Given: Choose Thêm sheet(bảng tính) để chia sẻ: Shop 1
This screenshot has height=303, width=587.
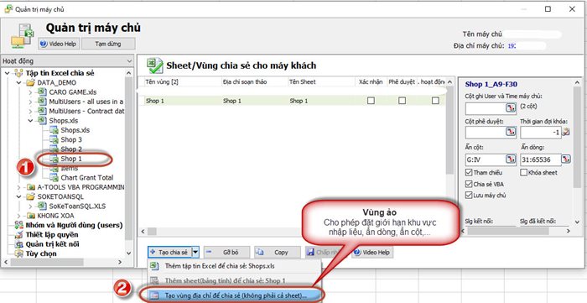Looking at the screenshot, I should click(x=234, y=280).
